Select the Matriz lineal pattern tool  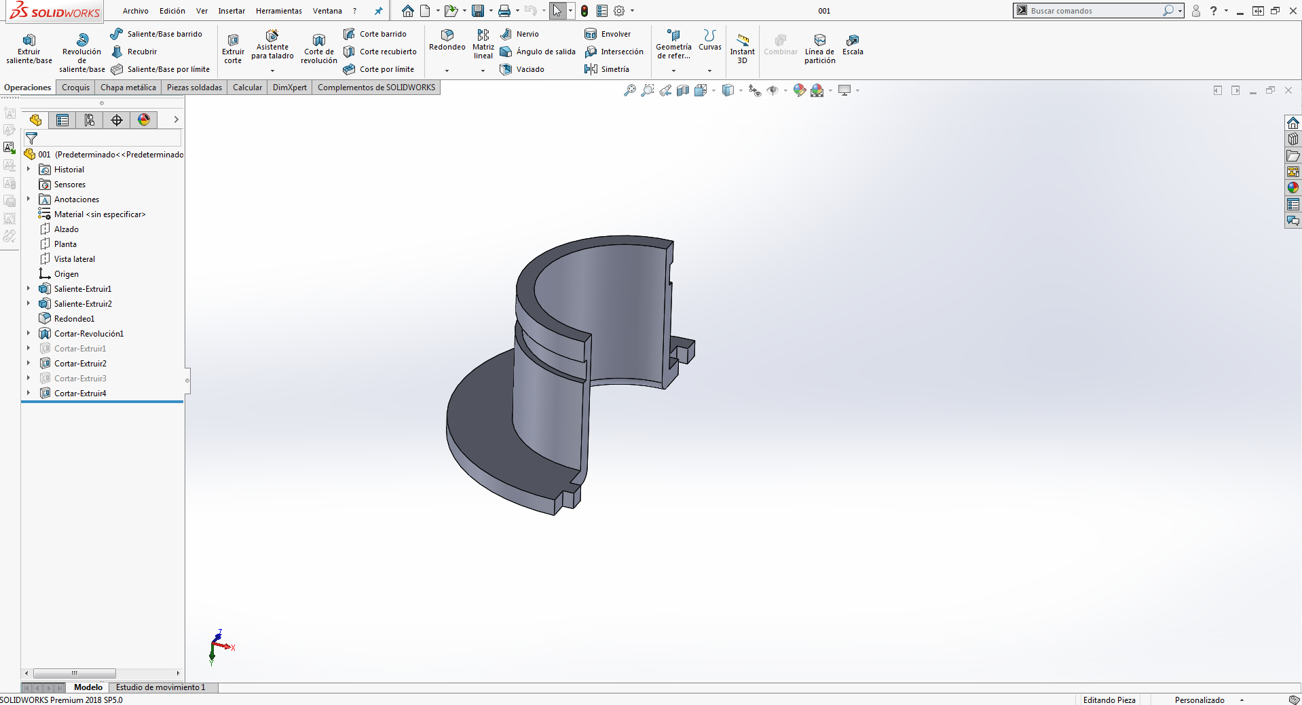pyautogui.click(x=483, y=44)
